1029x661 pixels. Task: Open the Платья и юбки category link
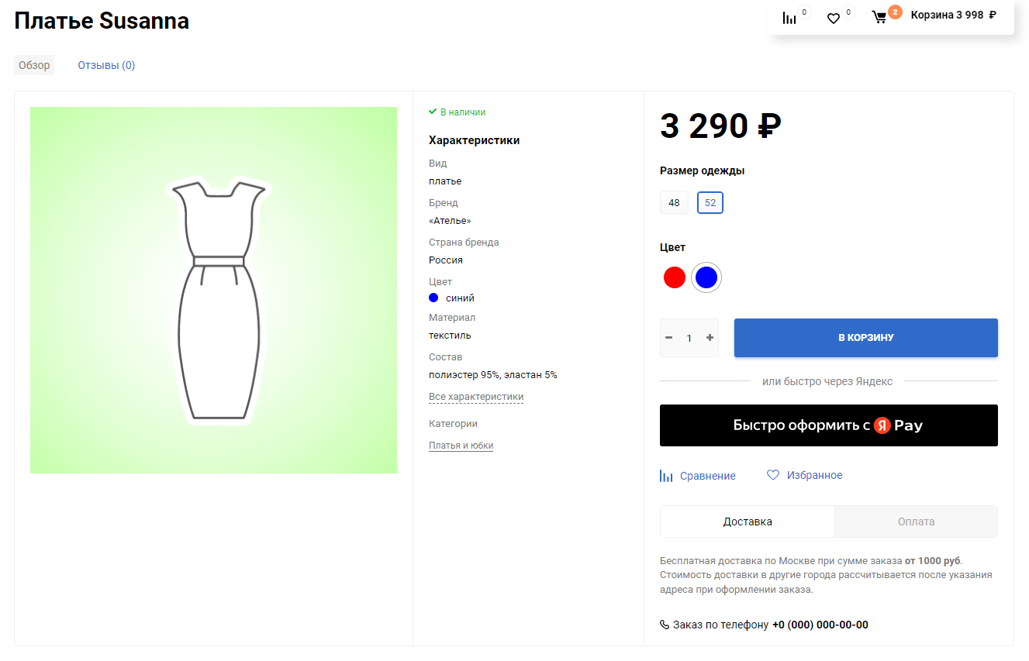coord(461,446)
